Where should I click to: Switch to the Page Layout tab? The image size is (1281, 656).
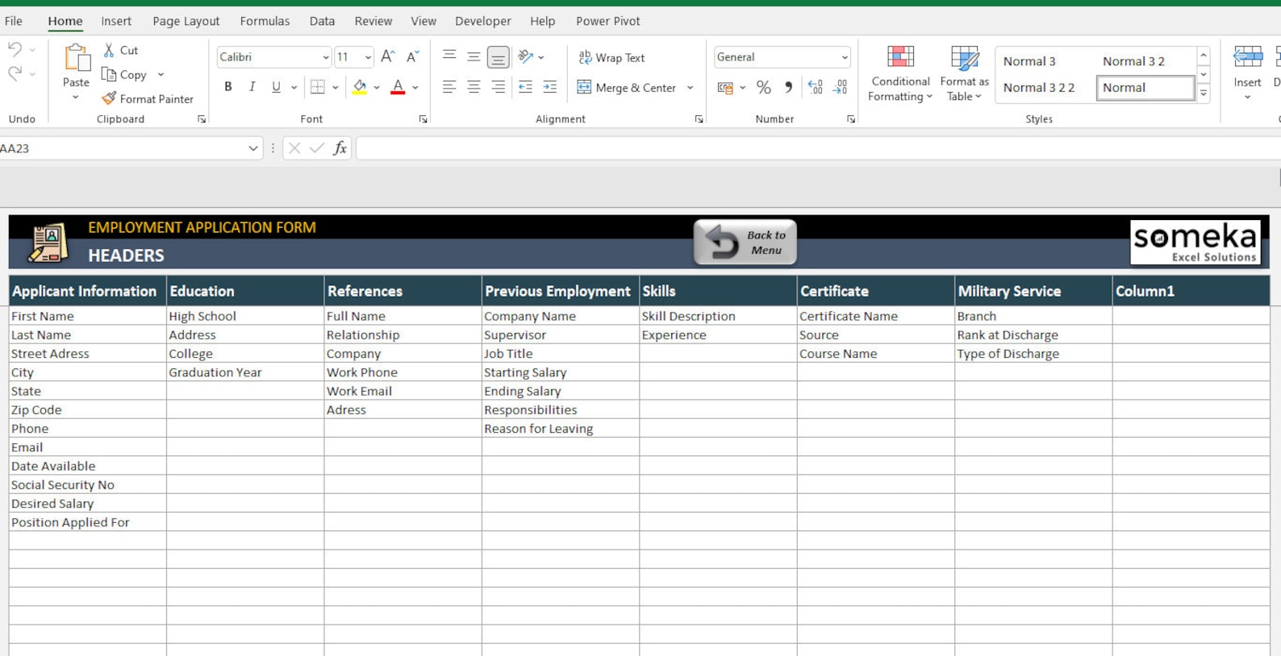pyautogui.click(x=186, y=21)
